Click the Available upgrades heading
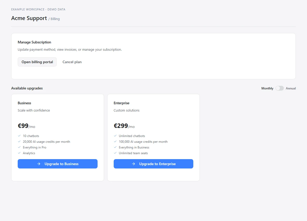Screen dimensions: 307x221 27,88
